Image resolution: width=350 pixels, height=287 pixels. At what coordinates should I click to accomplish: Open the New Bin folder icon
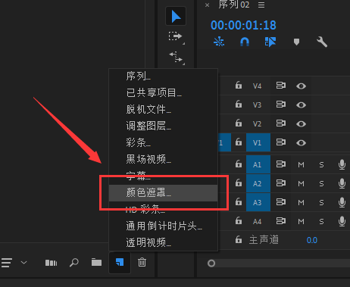coord(96,263)
